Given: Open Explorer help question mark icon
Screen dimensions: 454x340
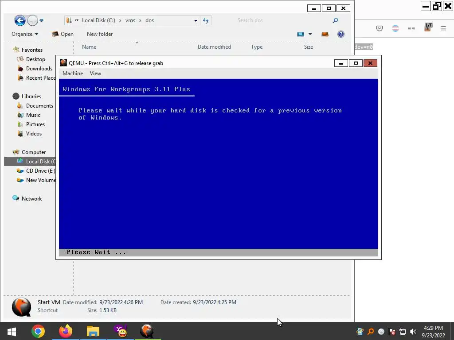Looking at the screenshot, I should click(x=341, y=34).
